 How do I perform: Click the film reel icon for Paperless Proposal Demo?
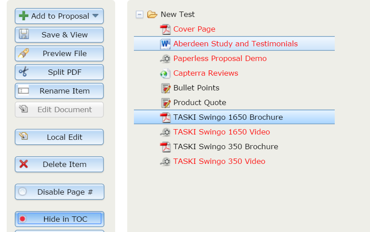tap(165, 59)
